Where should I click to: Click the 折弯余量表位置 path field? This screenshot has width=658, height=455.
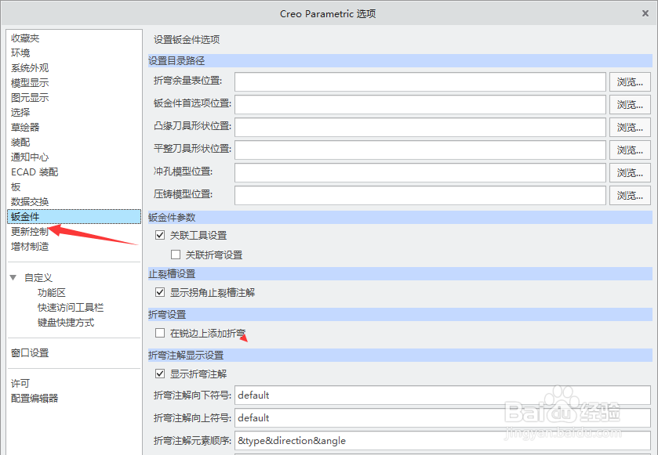click(x=420, y=81)
